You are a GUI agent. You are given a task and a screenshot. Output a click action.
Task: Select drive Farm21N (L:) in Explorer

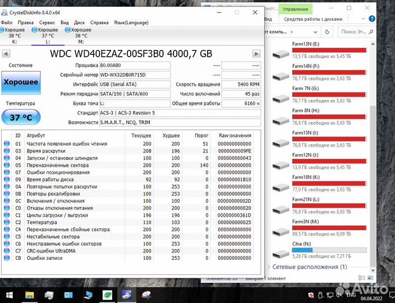[x=319, y=205]
